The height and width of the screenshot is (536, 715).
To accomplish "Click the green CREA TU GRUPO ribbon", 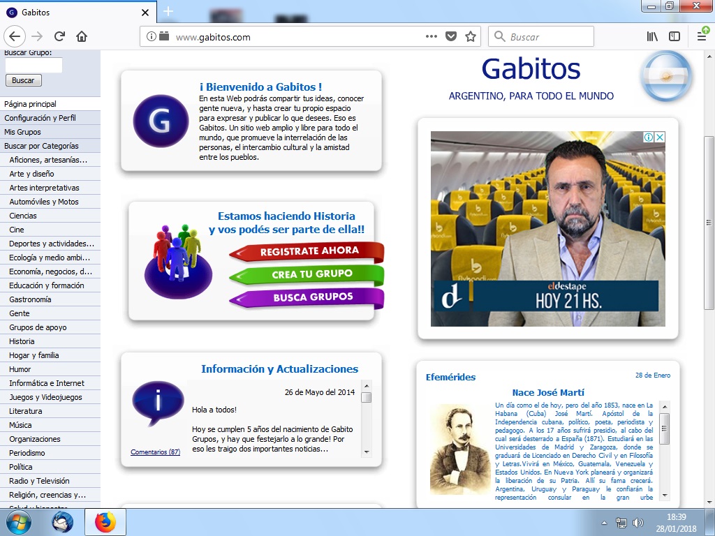I will 307,274.
